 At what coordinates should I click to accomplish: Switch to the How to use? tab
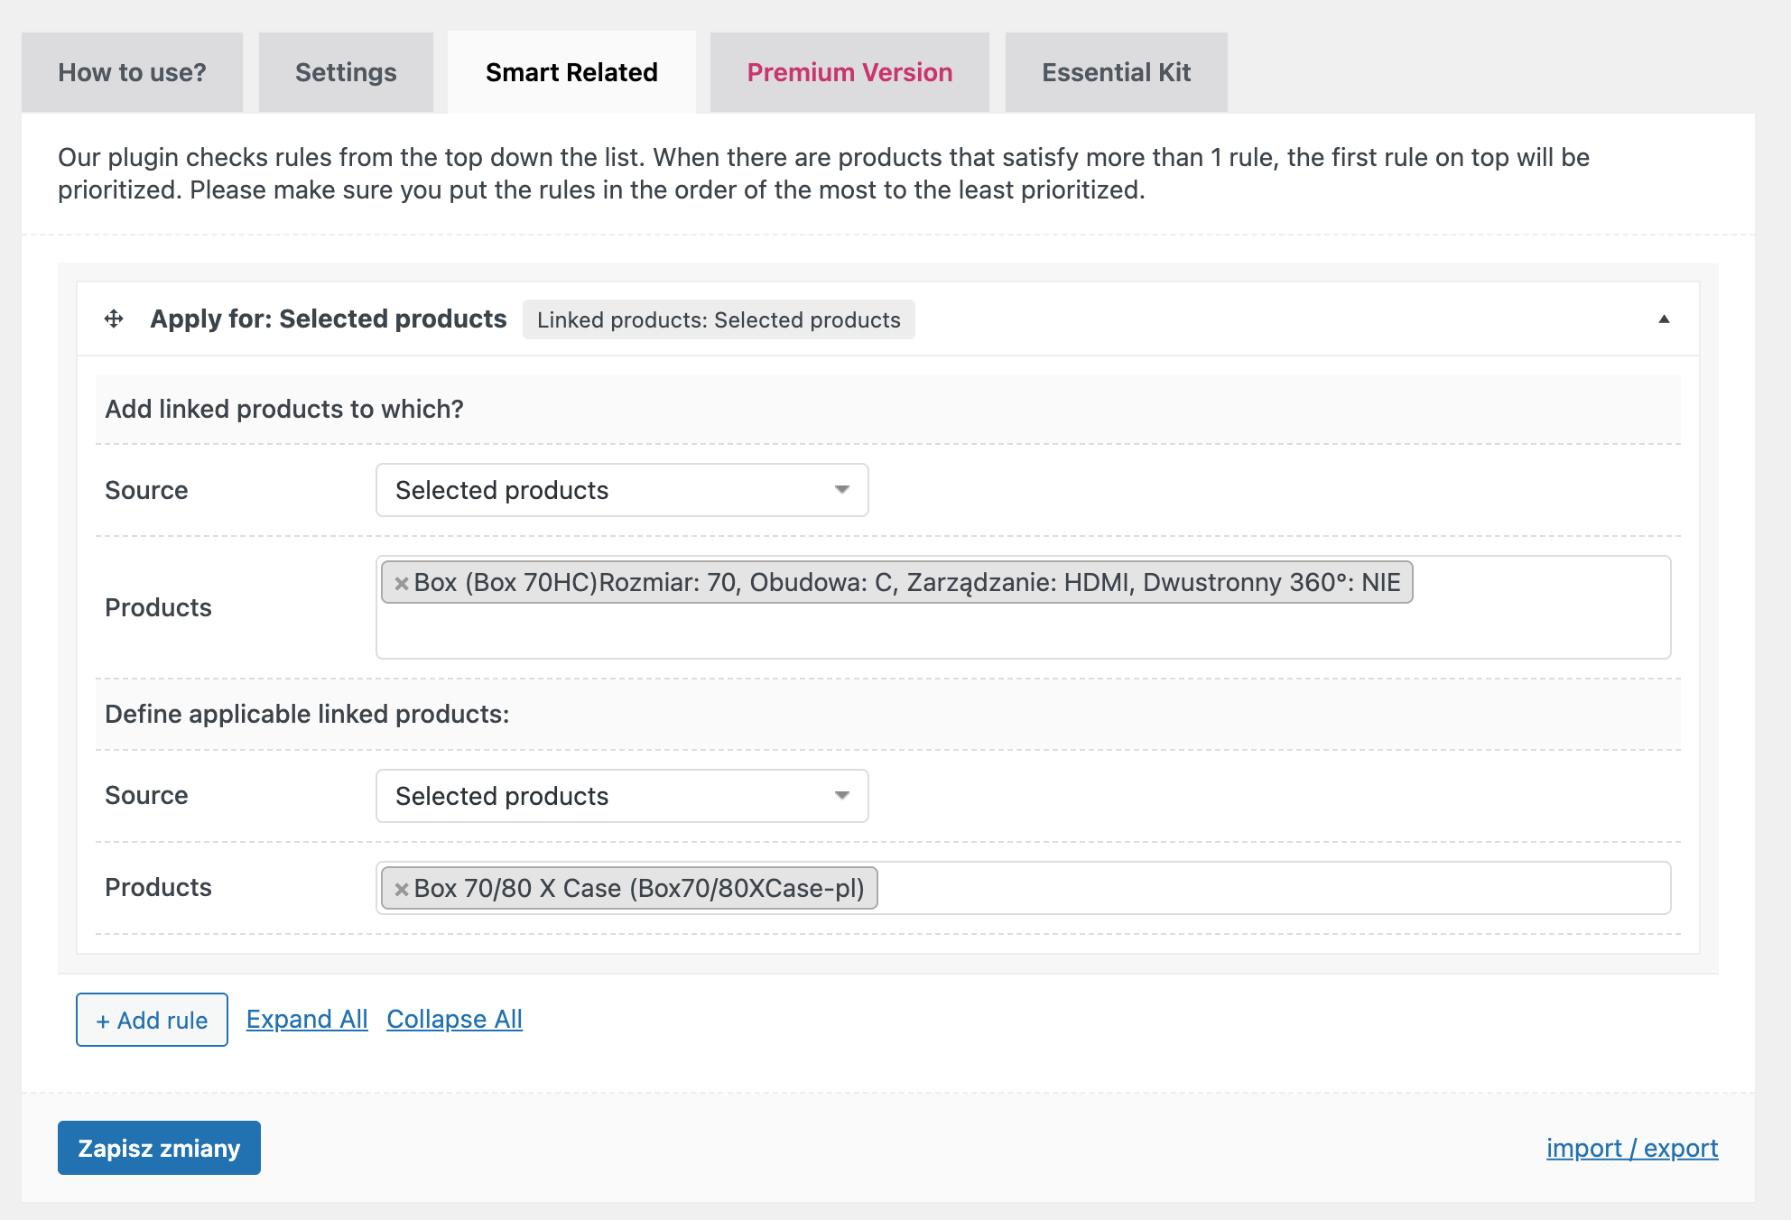(132, 72)
